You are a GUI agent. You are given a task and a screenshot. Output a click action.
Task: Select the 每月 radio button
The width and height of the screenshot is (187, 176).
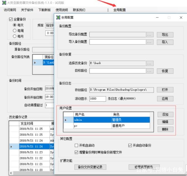tap(15, 36)
